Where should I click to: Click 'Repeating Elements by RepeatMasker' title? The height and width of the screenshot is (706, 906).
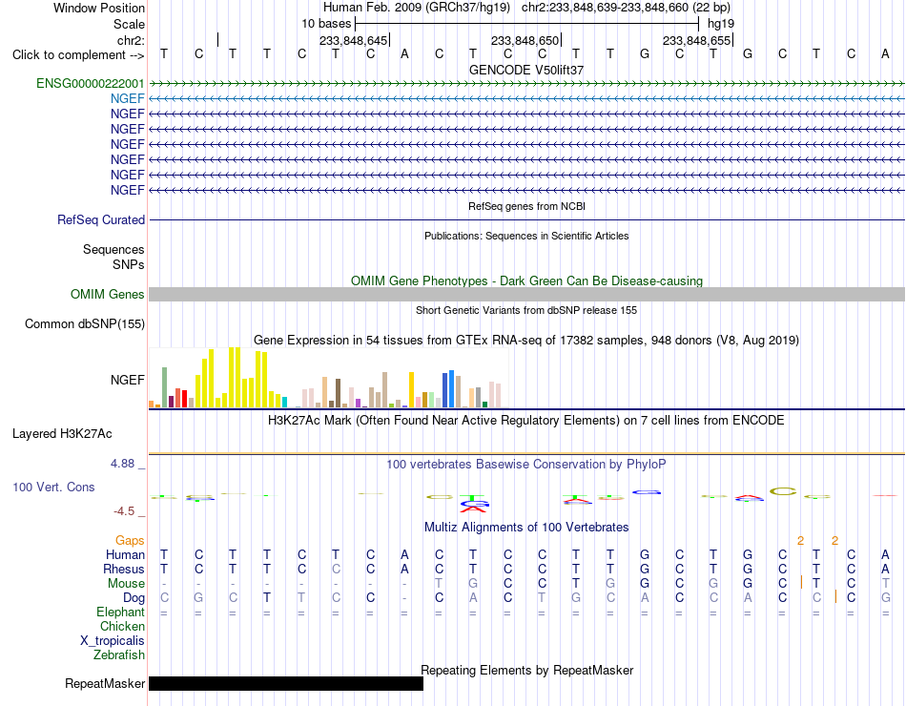pyautogui.click(x=526, y=670)
